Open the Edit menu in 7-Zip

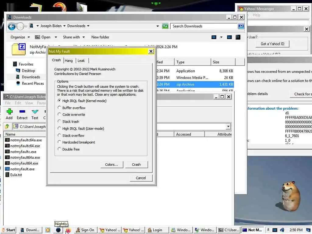click(x=18, y=103)
